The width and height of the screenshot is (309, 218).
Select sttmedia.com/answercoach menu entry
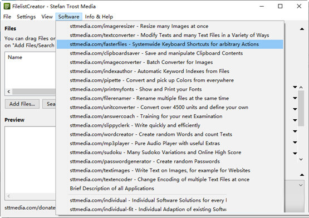[x=170, y=116]
